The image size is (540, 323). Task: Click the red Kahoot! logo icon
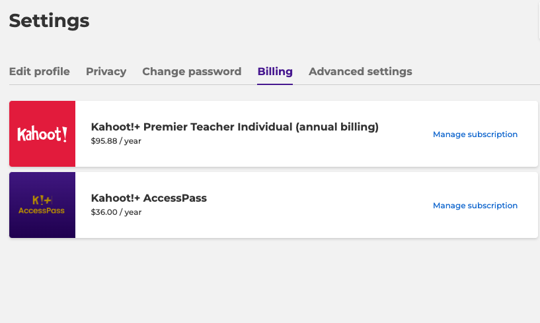pyautogui.click(x=42, y=134)
